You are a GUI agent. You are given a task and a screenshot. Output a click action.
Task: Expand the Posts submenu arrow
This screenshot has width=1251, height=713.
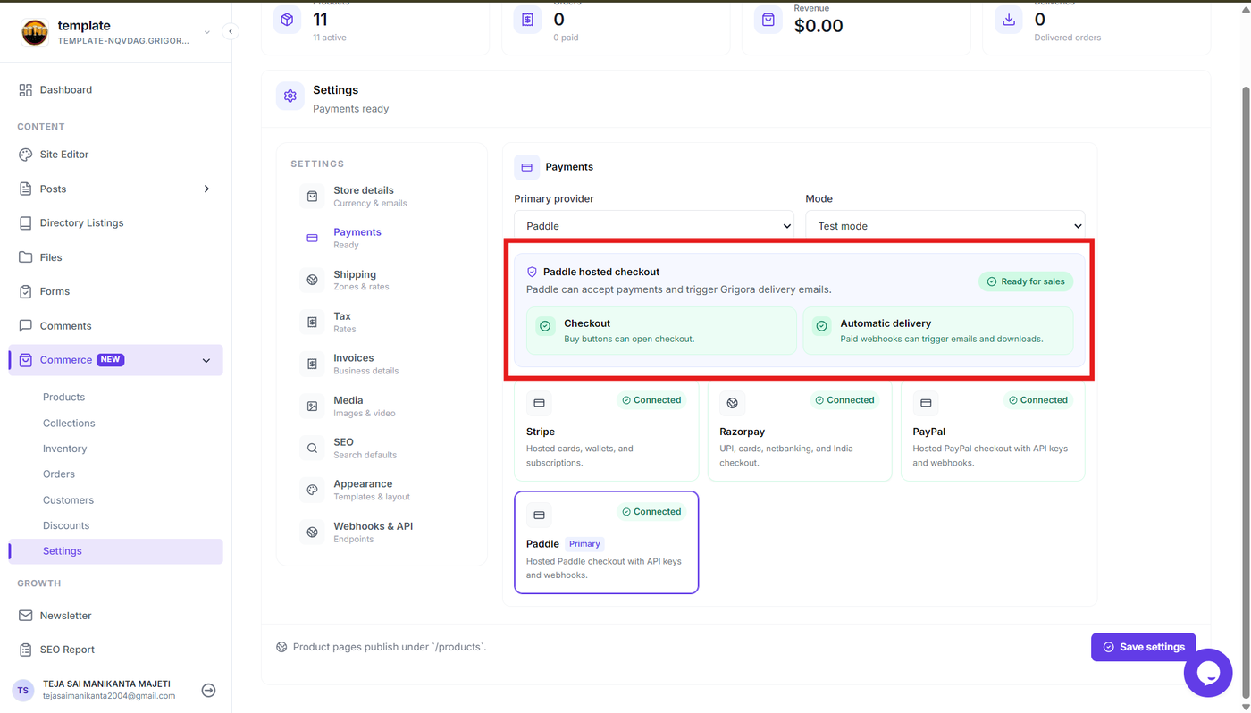point(206,189)
